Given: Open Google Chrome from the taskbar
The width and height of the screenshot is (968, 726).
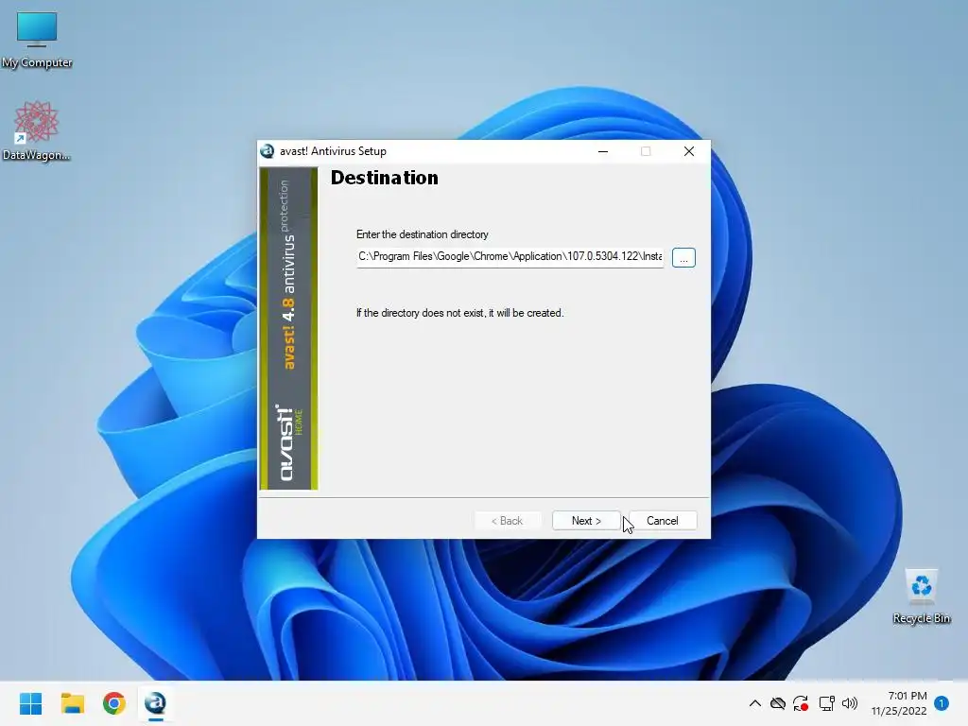Looking at the screenshot, I should coord(114,703).
